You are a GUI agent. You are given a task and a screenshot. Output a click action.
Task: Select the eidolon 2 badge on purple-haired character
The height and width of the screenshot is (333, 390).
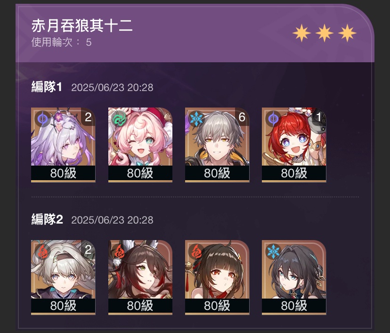[88, 117]
